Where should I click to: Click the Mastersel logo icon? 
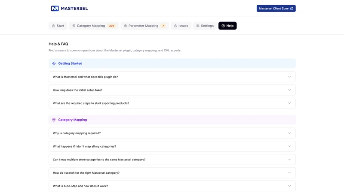[x=55, y=8]
